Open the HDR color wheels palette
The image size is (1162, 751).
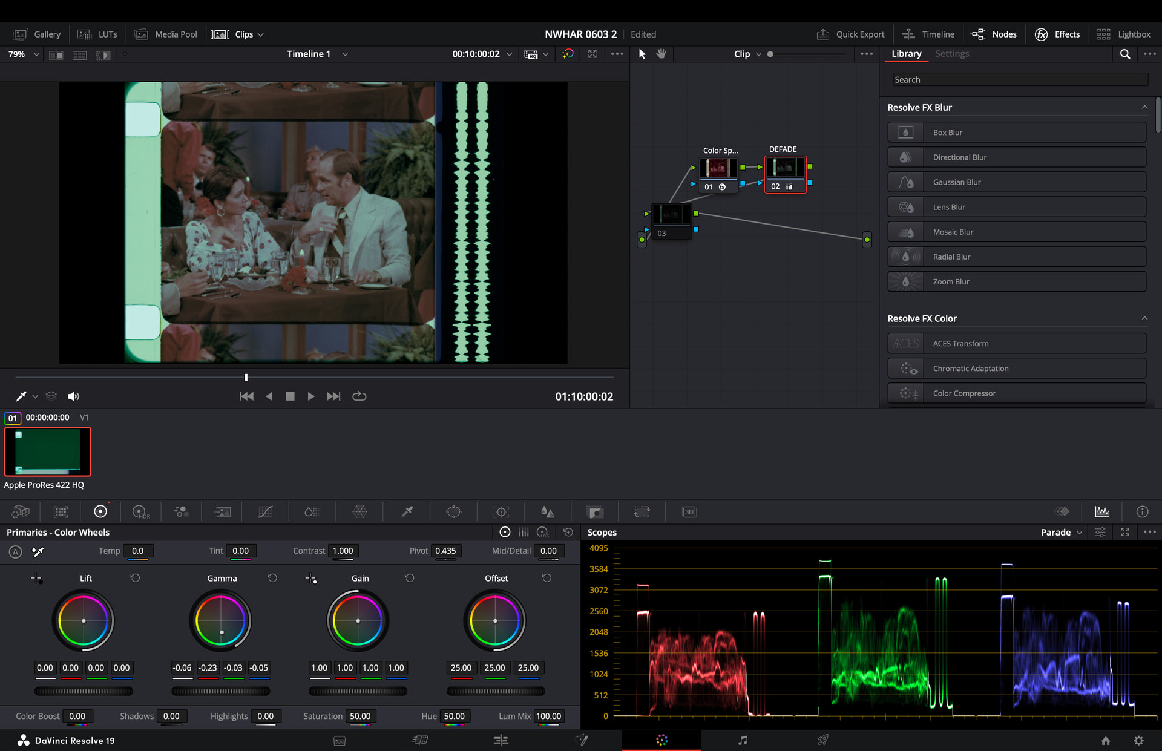140,512
